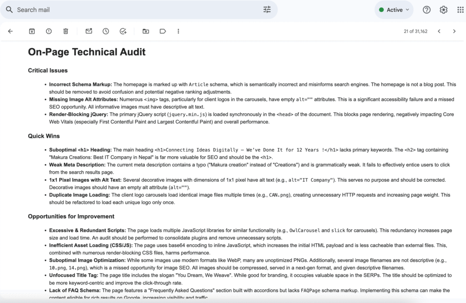Click 'Render-Blocking jQuery:' bullet title
Screen dimensions: 466x303
(x=79, y=114)
